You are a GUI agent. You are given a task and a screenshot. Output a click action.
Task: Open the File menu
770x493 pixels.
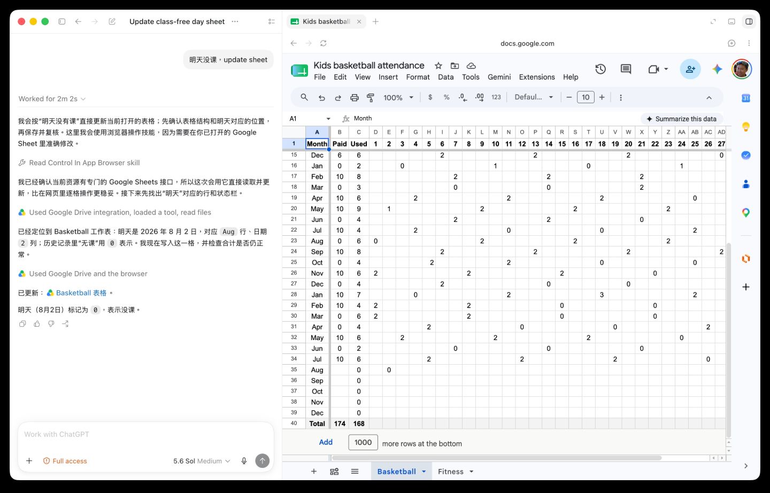(x=320, y=77)
